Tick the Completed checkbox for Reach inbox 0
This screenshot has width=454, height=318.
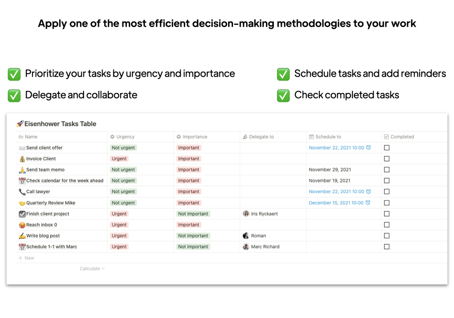[387, 225]
